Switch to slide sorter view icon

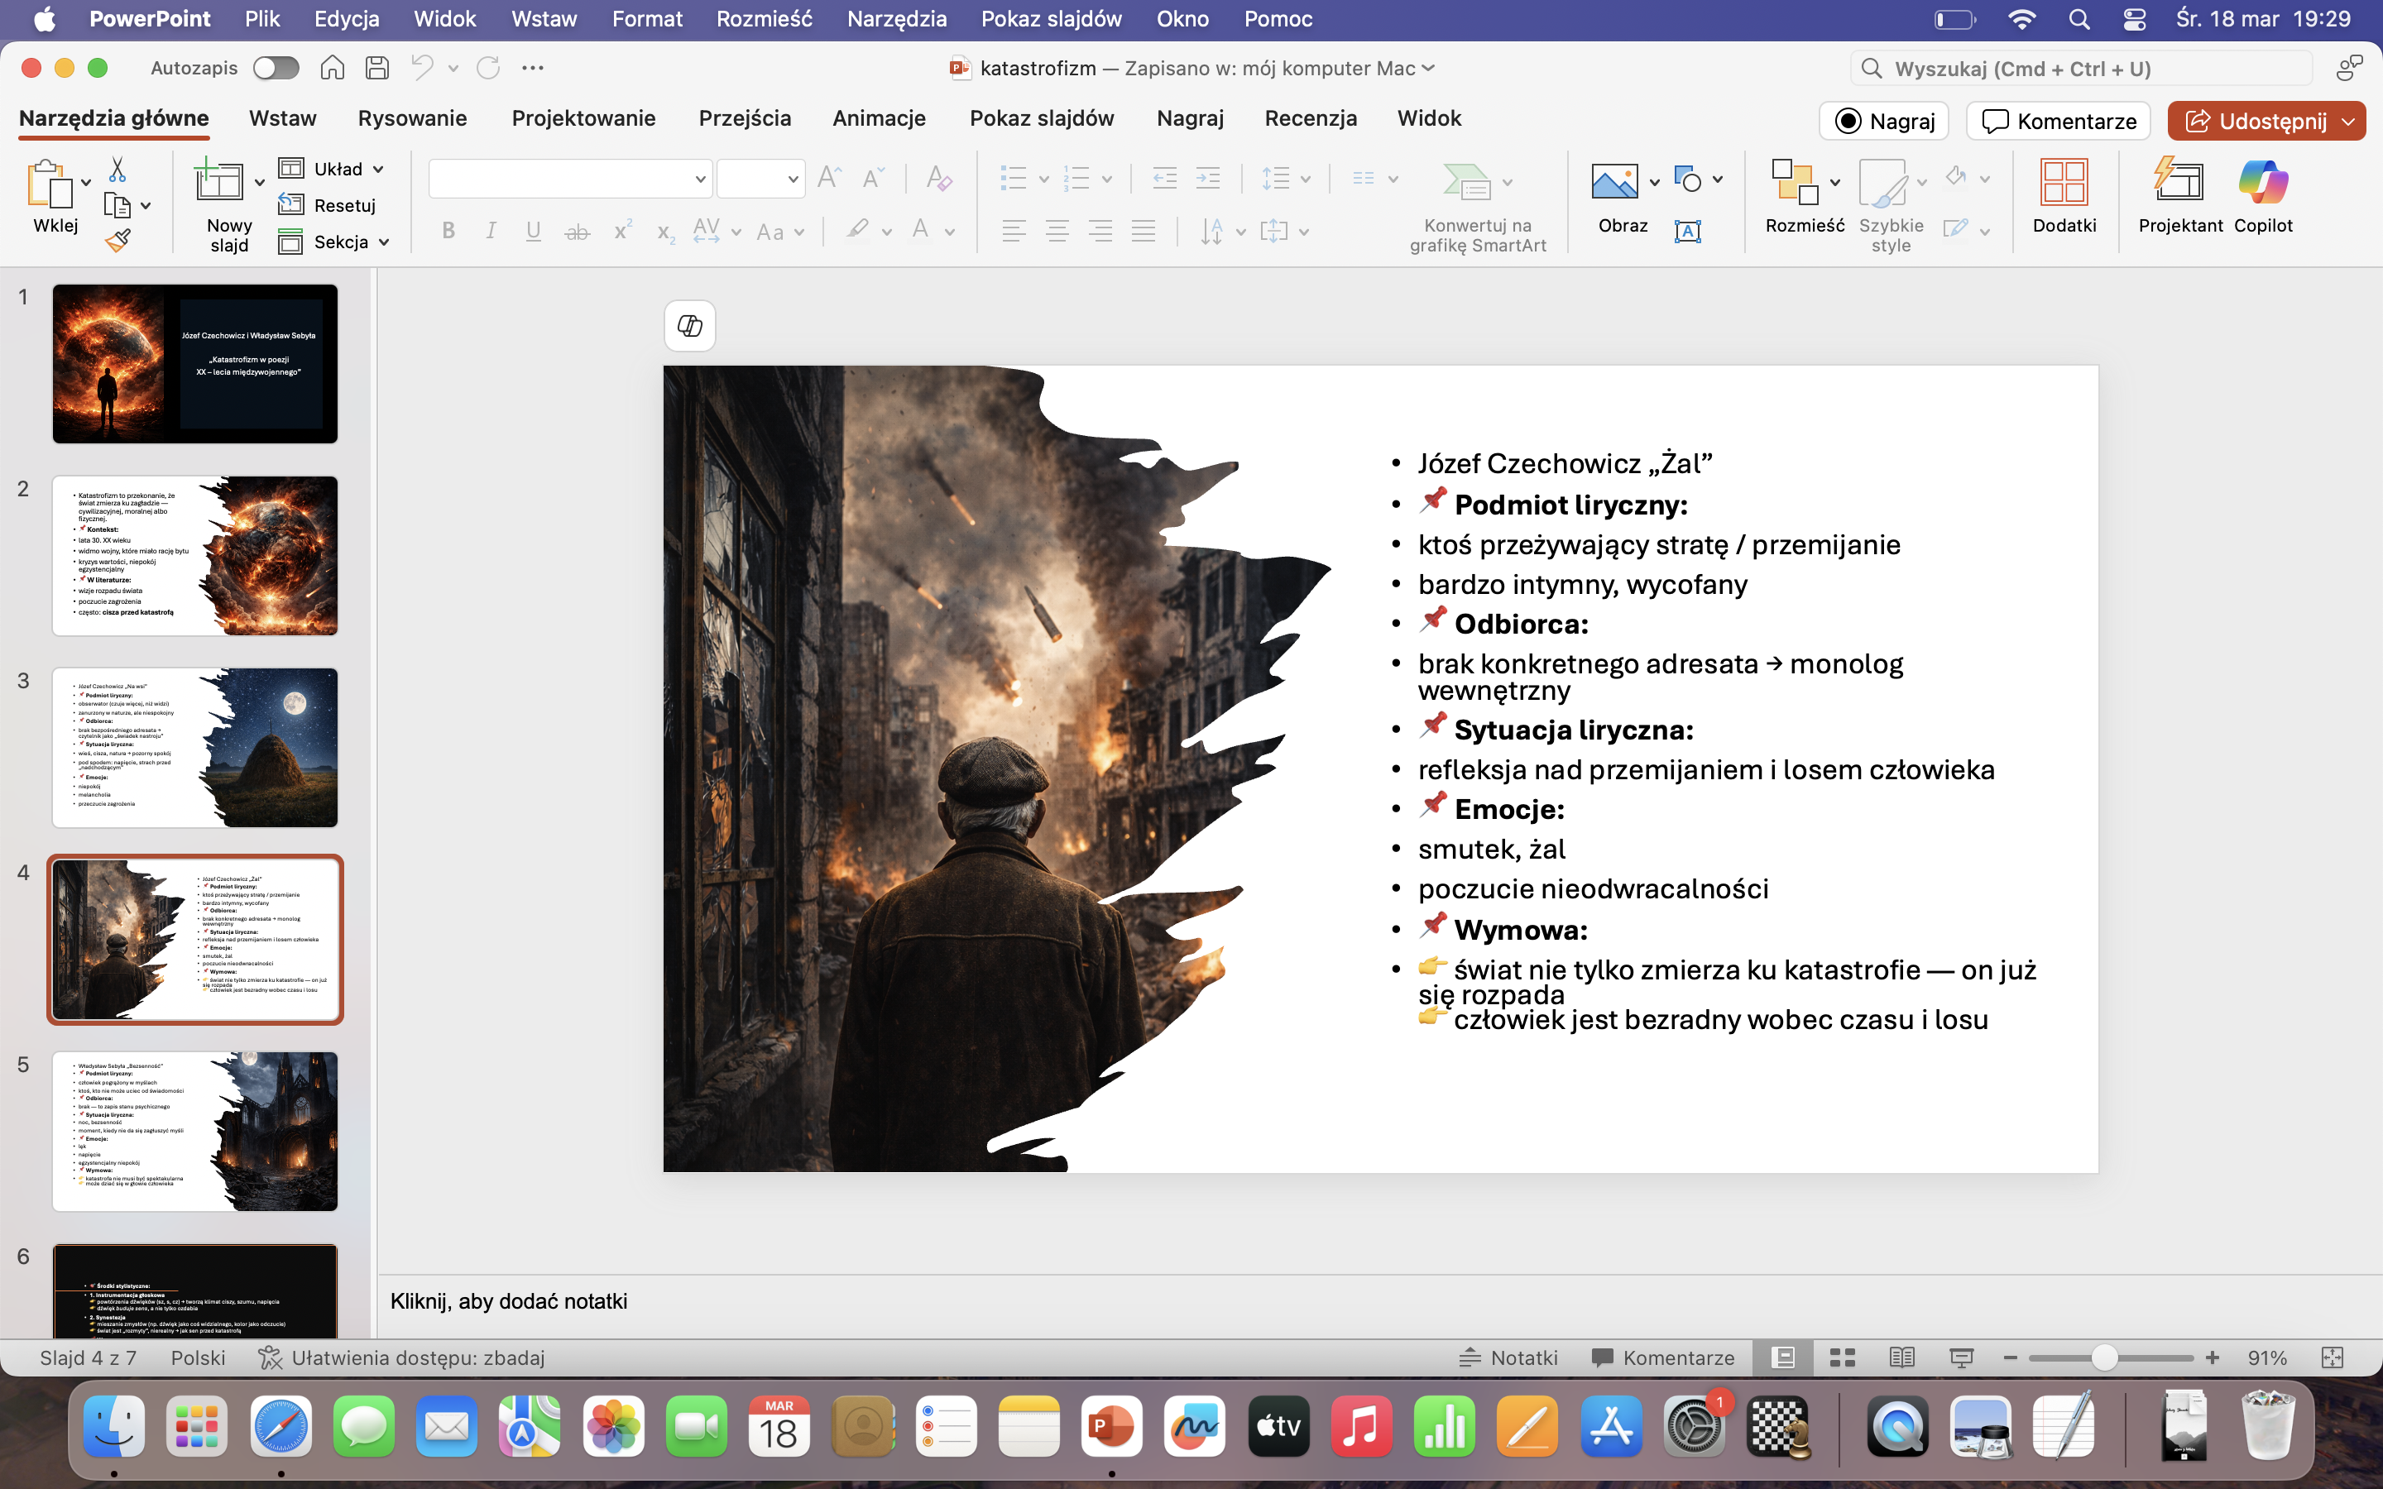1843,1358
